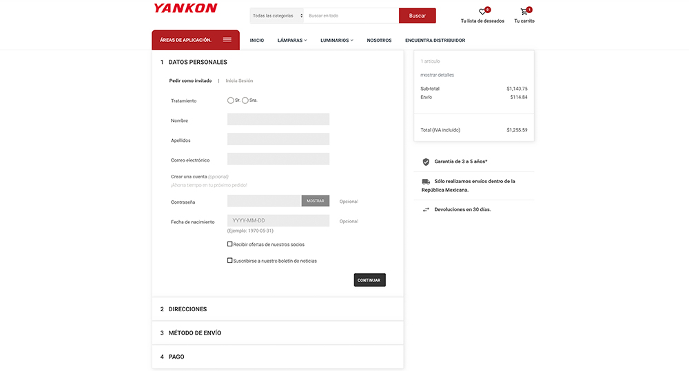
Task: Click the warranty shield icon
Action: [426, 162]
